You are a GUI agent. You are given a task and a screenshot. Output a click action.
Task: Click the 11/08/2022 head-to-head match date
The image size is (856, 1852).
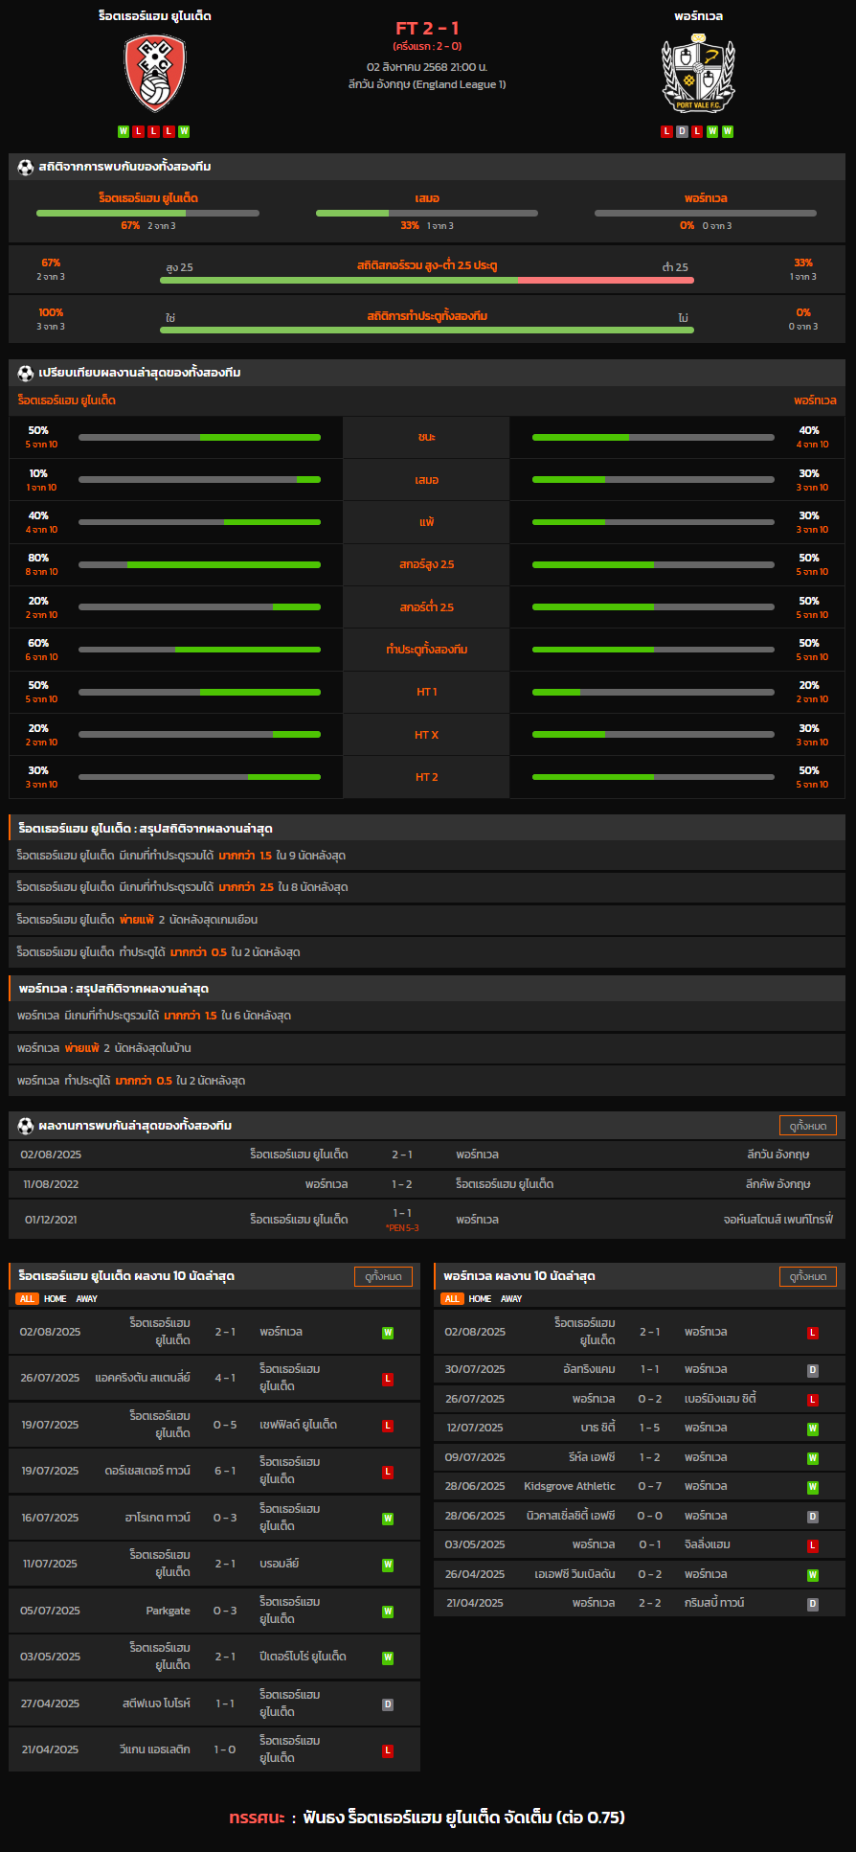point(51,1184)
